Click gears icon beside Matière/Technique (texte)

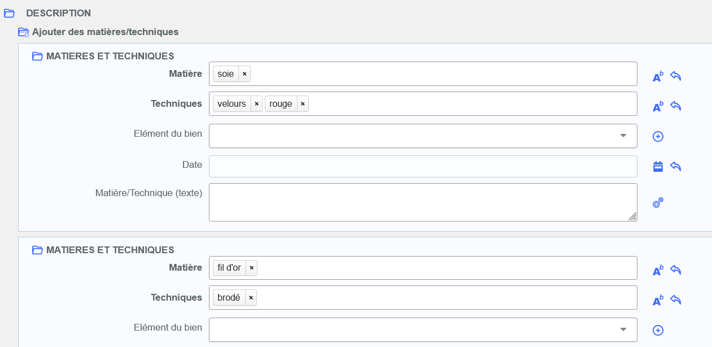658,203
